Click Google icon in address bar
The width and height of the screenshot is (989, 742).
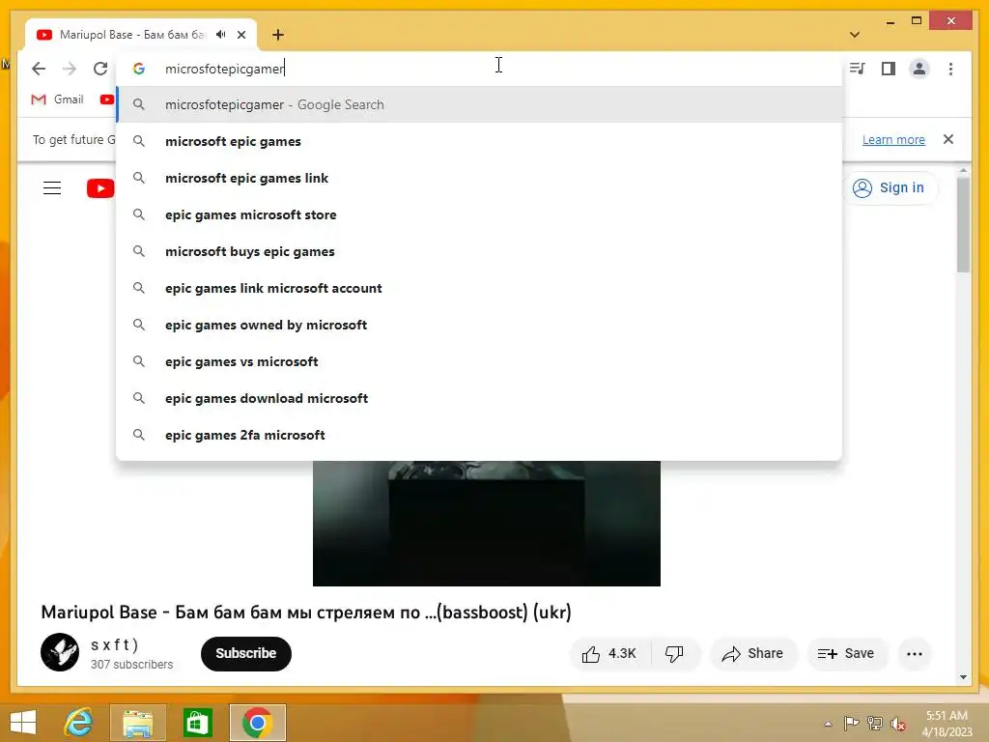click(139, 69)
